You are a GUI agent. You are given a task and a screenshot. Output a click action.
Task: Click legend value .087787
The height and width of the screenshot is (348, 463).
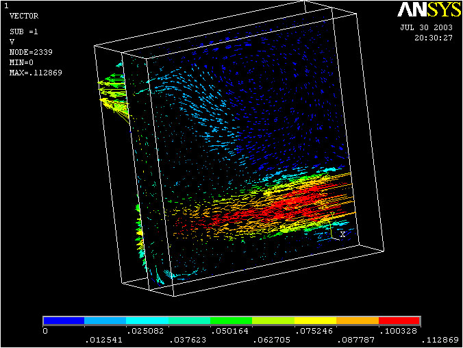pyautogui.click(x=356, y=340)
